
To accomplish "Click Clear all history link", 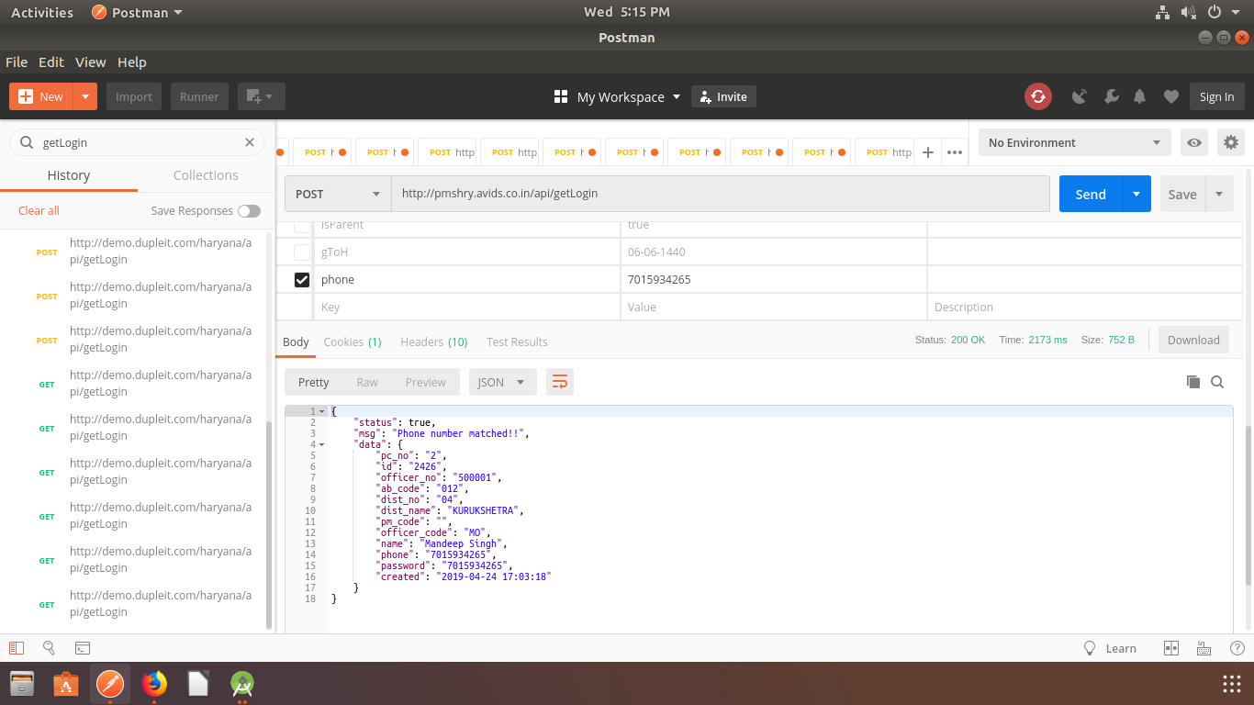I will coord(39,210).
